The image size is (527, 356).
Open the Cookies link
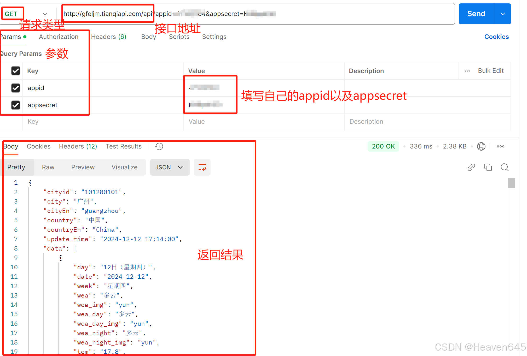496,37
